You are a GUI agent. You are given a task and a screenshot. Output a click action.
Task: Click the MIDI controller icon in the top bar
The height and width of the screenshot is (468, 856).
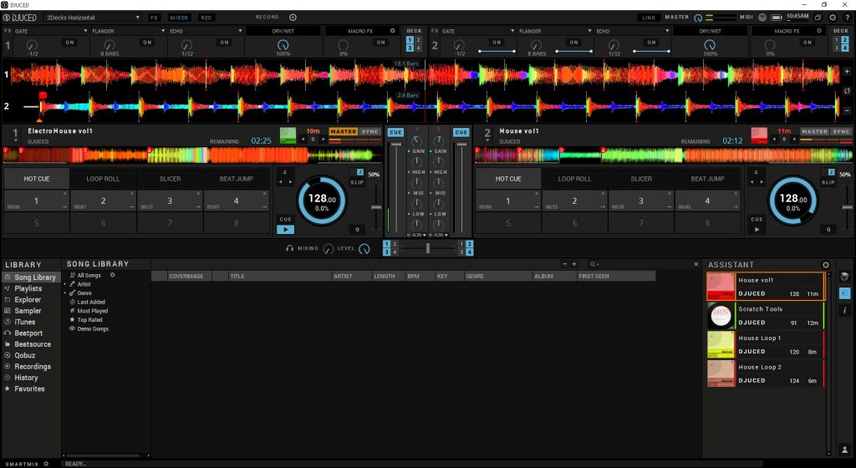[762, 18]
